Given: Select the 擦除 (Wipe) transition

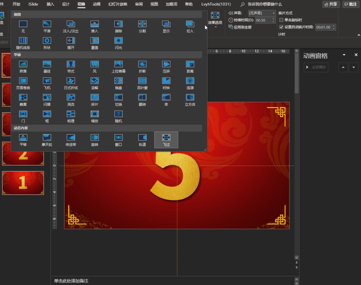Looking at the screenshot, I should pyautogui.click(x=119, y=26).
